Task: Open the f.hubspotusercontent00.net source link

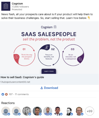Action: click(15, 82)
